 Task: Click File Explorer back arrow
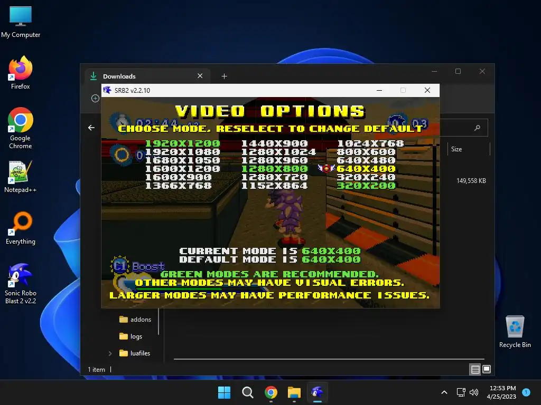(91, 128)
